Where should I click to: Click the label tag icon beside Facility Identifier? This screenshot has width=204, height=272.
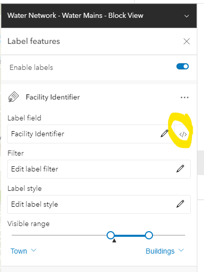pyautogui.click(x=13, y=97)
